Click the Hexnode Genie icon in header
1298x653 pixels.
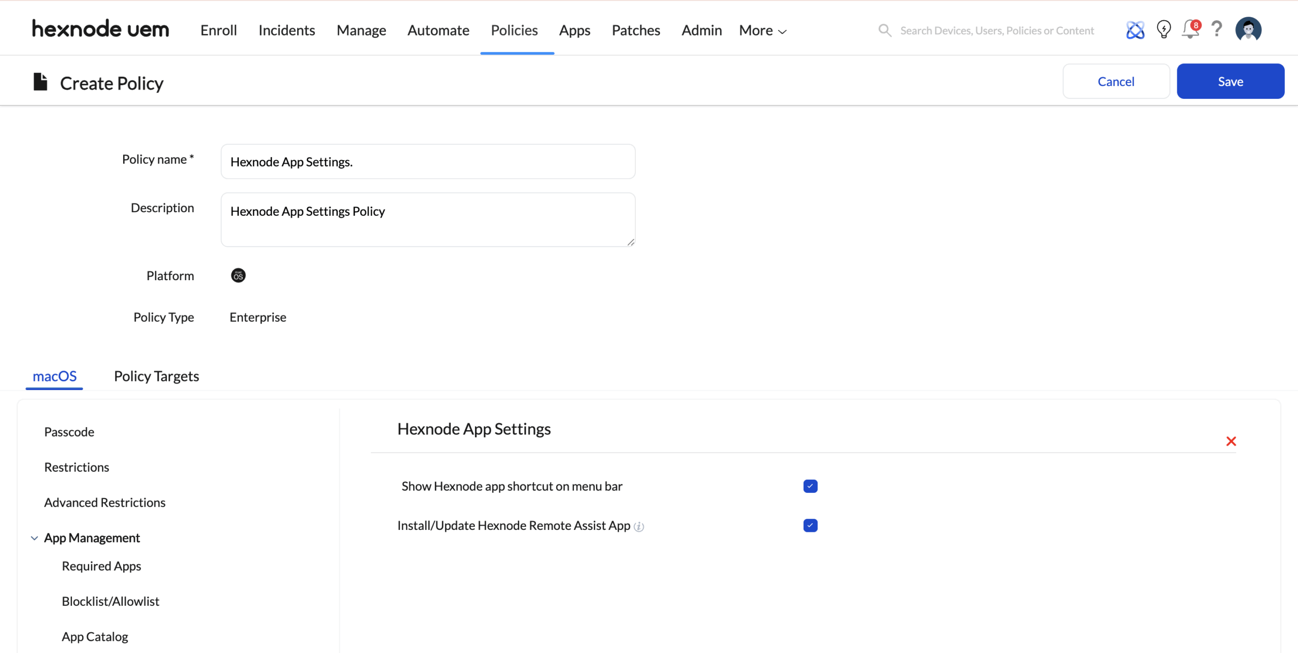(1135, 30)
